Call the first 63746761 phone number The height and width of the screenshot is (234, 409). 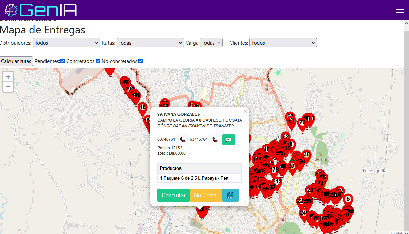tap(183, 139)
